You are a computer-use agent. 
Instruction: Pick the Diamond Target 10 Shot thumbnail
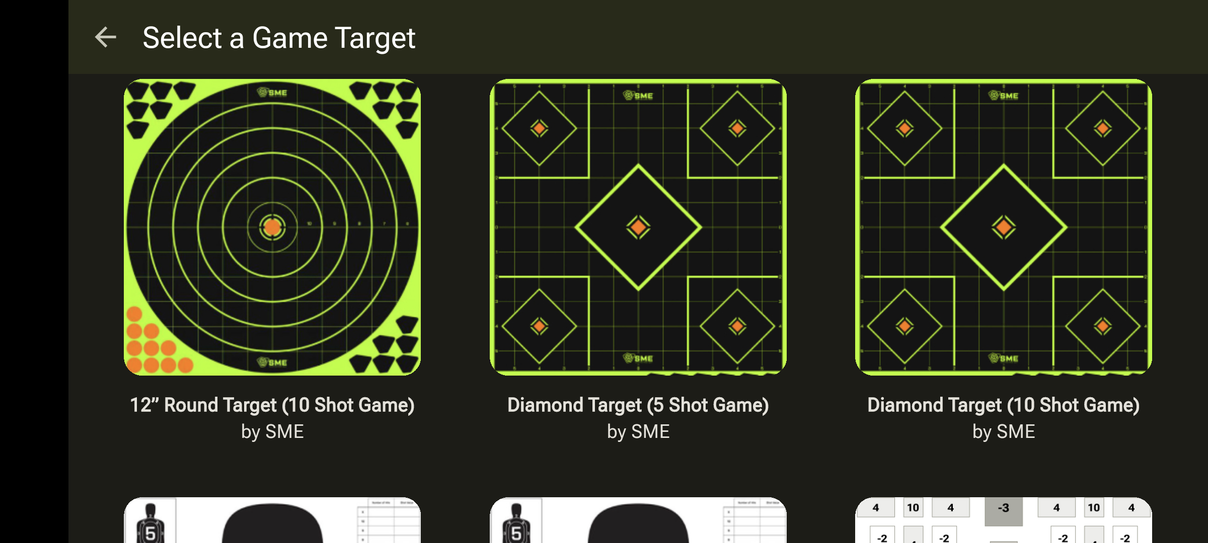point(1004,227)
